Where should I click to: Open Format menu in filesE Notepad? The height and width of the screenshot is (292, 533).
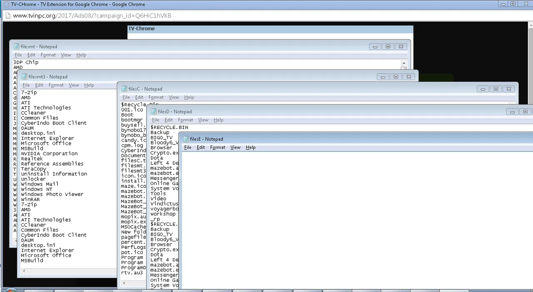click(217, 147)
